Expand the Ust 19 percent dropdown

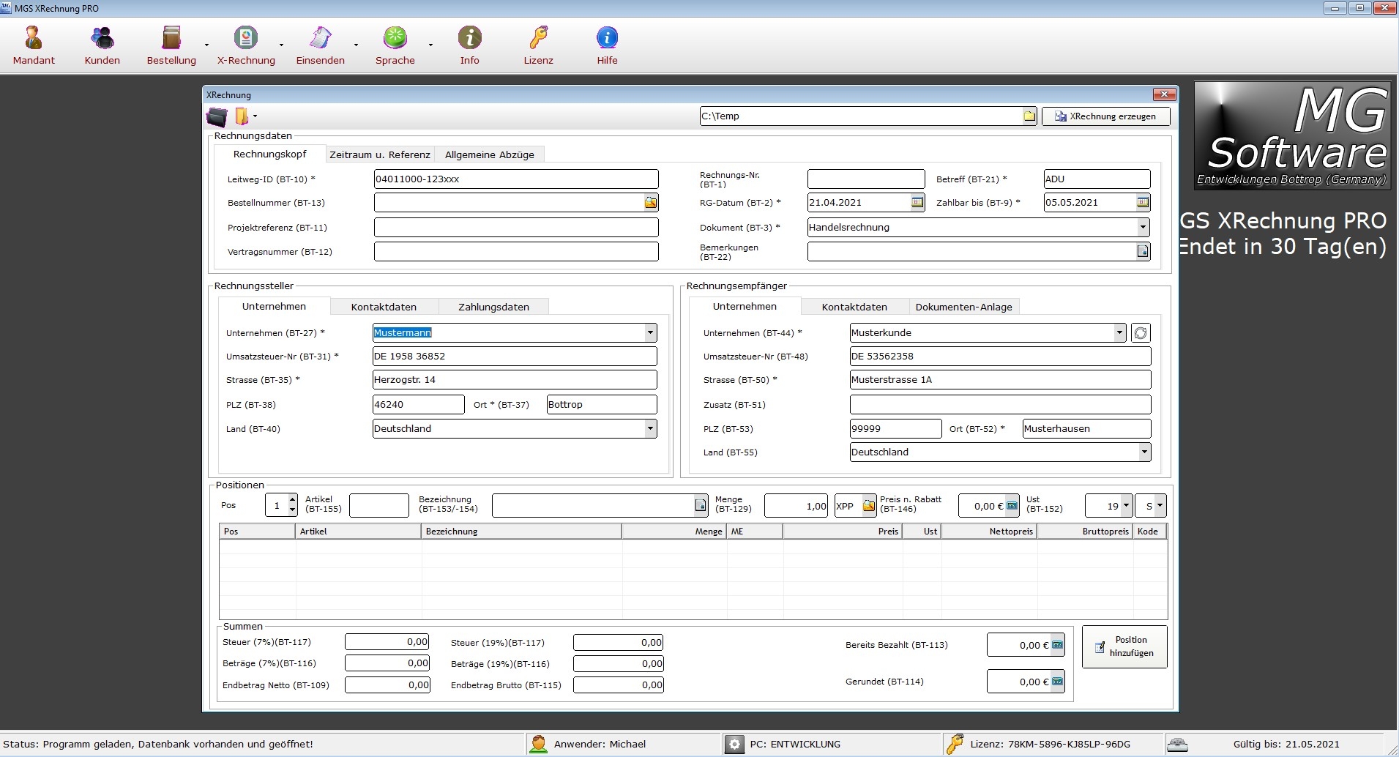1125,506
